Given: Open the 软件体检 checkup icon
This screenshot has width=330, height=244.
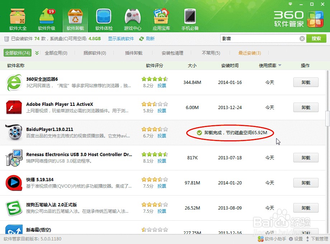Looking at the screenshot, I should pos(104,19).
